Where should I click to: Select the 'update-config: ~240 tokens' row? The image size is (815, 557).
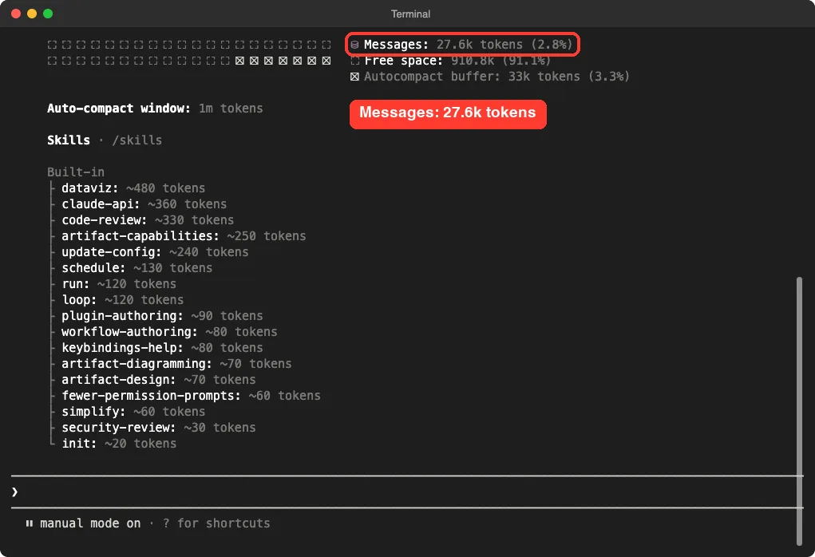155,252
